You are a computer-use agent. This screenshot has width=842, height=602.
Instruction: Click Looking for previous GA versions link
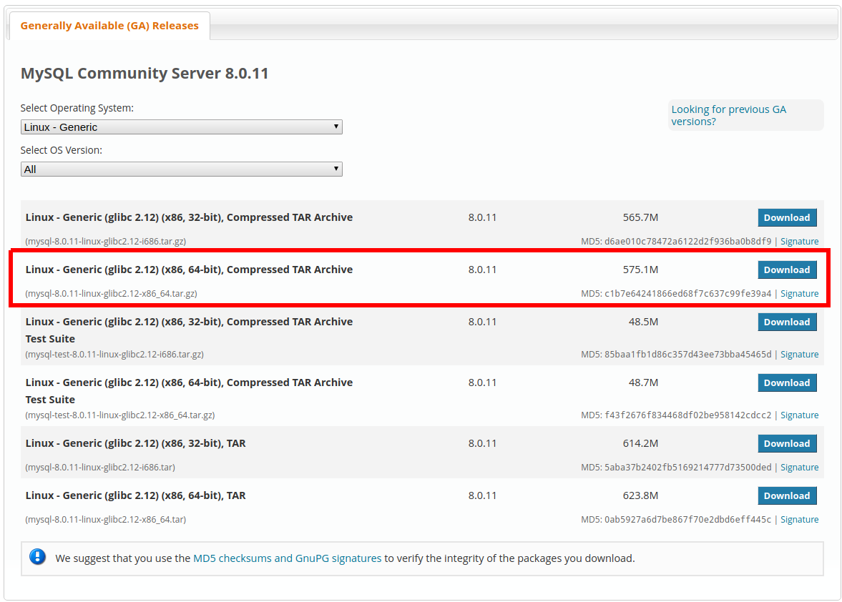[x=728, y=115]
